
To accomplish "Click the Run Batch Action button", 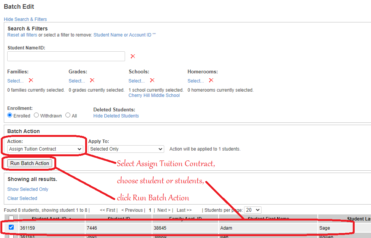I will click(x=30, y=163).
